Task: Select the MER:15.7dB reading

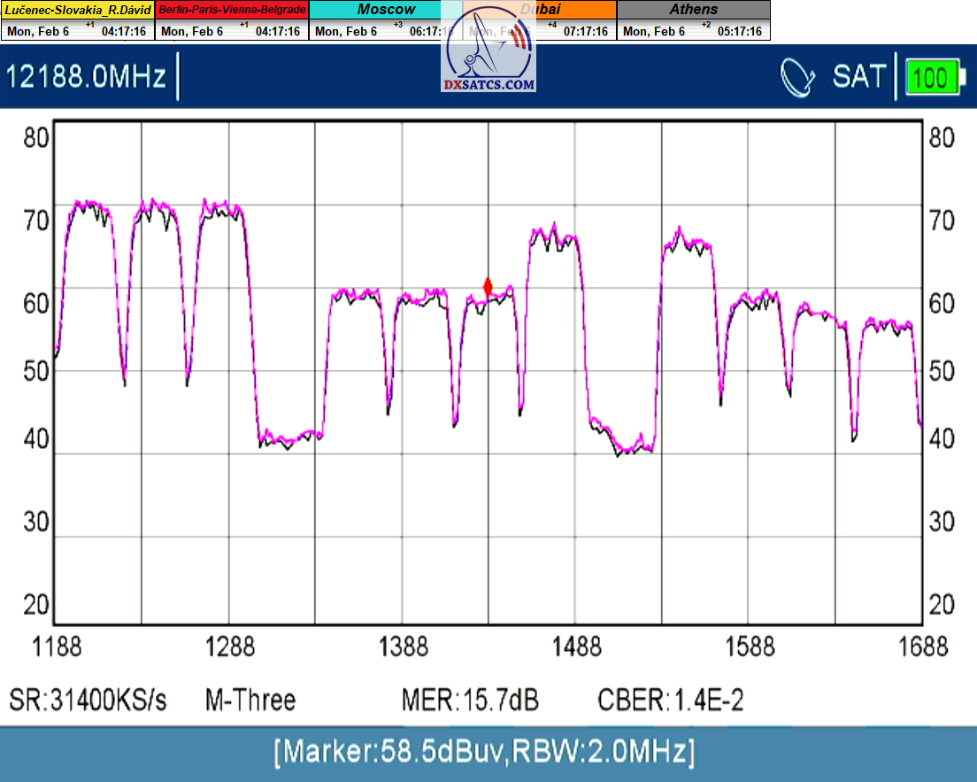Action: point(470,701)
